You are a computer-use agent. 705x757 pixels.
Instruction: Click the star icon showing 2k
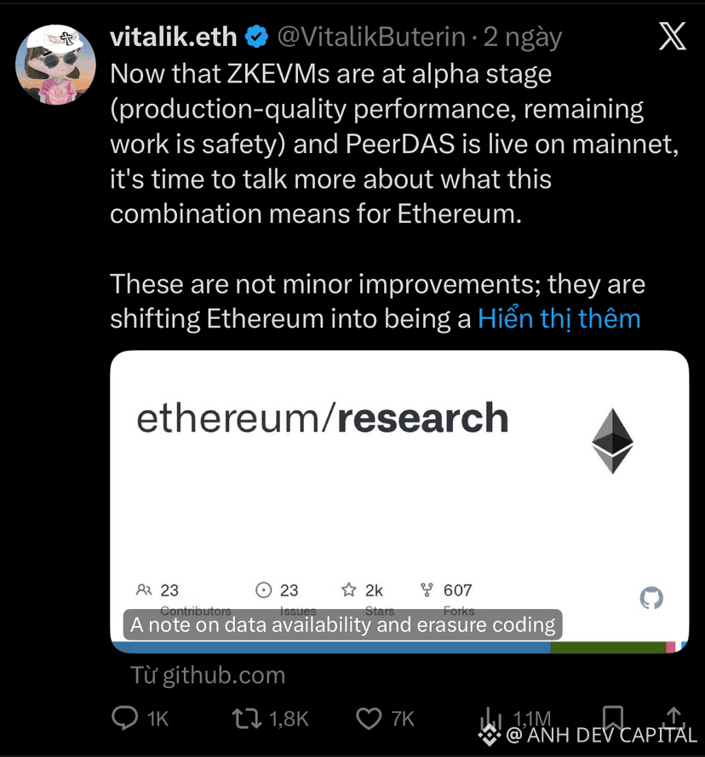348,589
